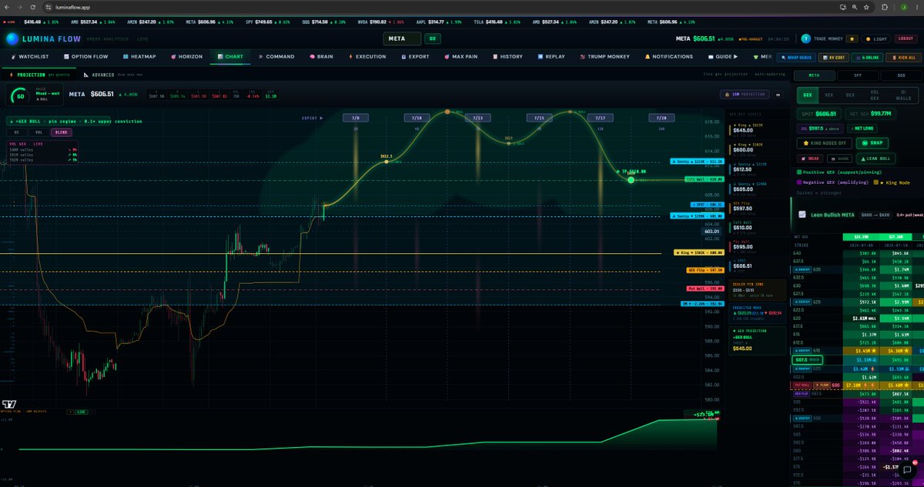Toggle King Nodes Off button
Screen dimensions: 924x487
[823, 142]
